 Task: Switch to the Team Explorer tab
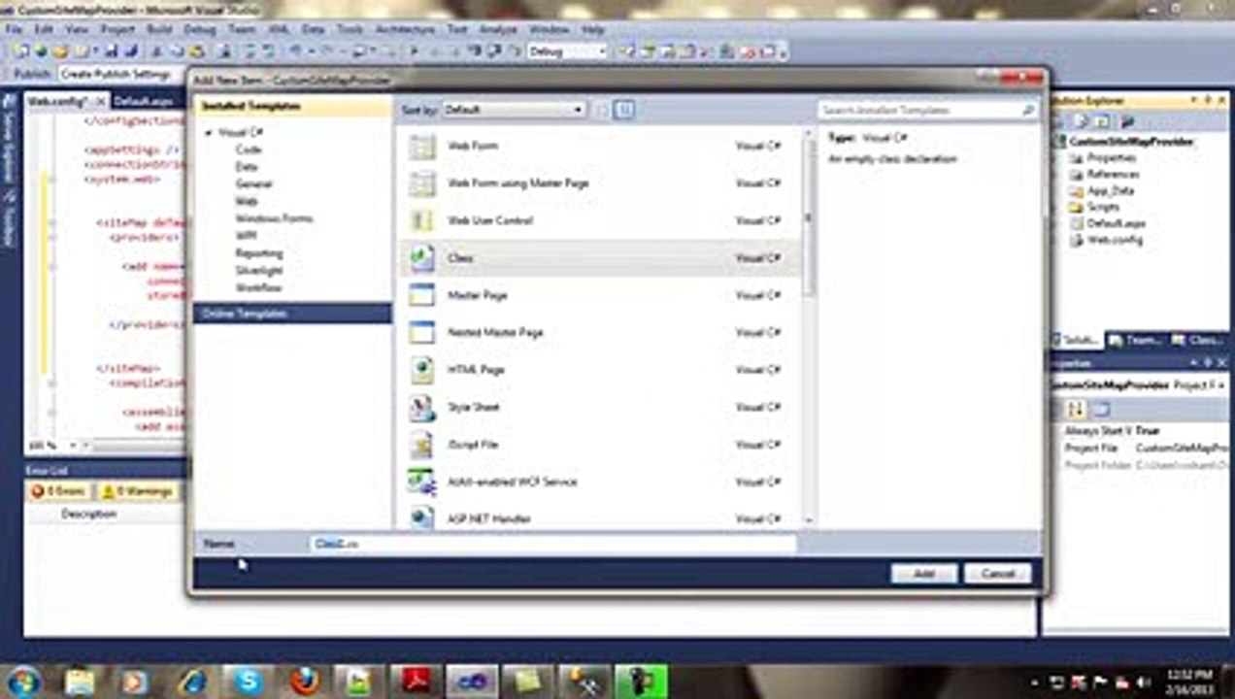[1136, 341]
